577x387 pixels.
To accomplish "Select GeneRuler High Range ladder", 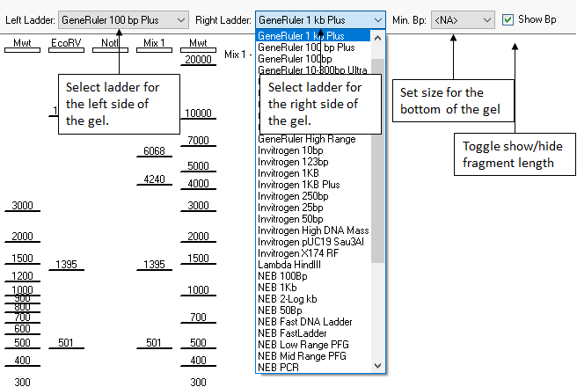I will [306, 139].
